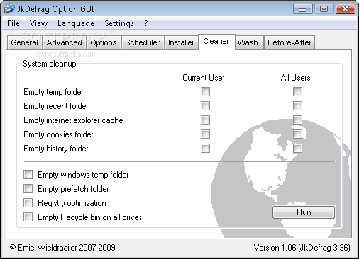
Task: Switch to the Wash tab
Action: point(249,42)
